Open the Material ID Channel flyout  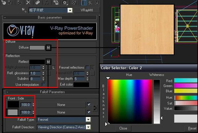click(x=65, y=3)
